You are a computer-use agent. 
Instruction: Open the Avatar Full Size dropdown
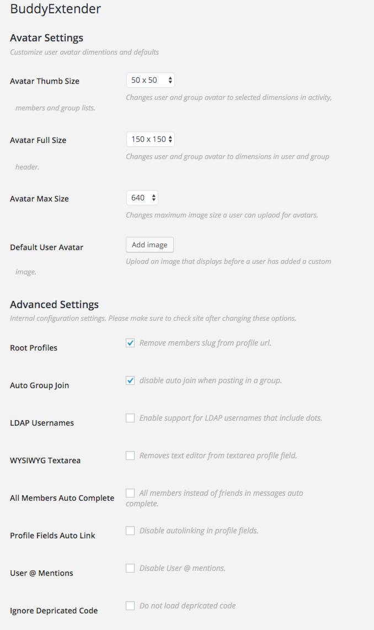point(150,140)
